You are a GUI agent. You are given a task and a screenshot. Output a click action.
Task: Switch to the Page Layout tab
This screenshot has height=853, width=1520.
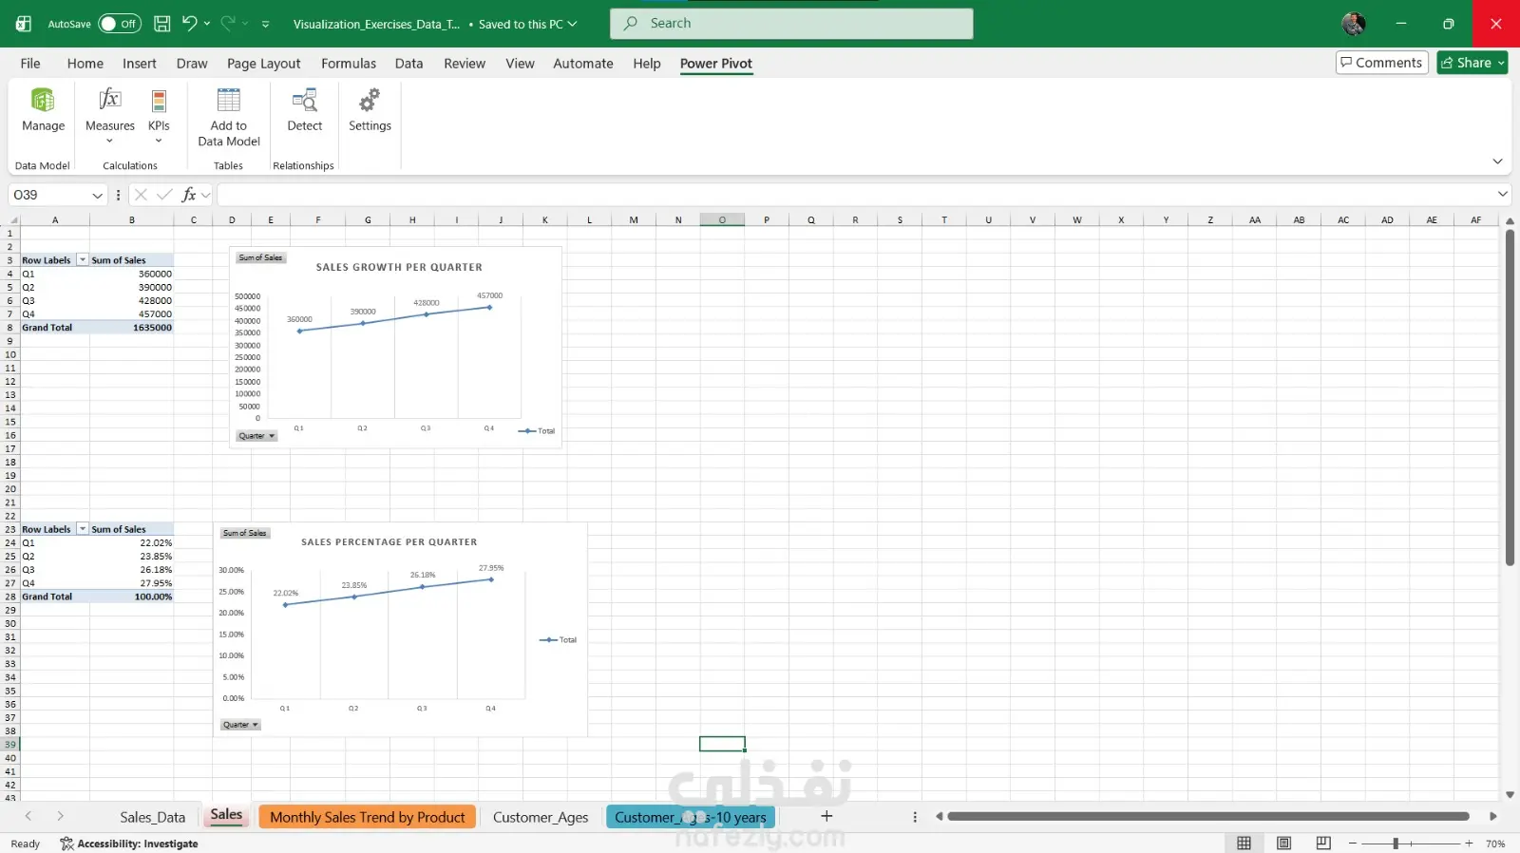tap(264, 64)
